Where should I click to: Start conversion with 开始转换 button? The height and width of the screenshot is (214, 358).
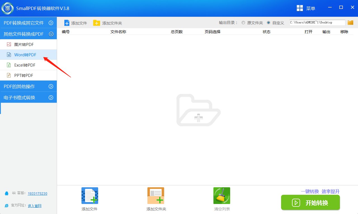coord(310,203)
